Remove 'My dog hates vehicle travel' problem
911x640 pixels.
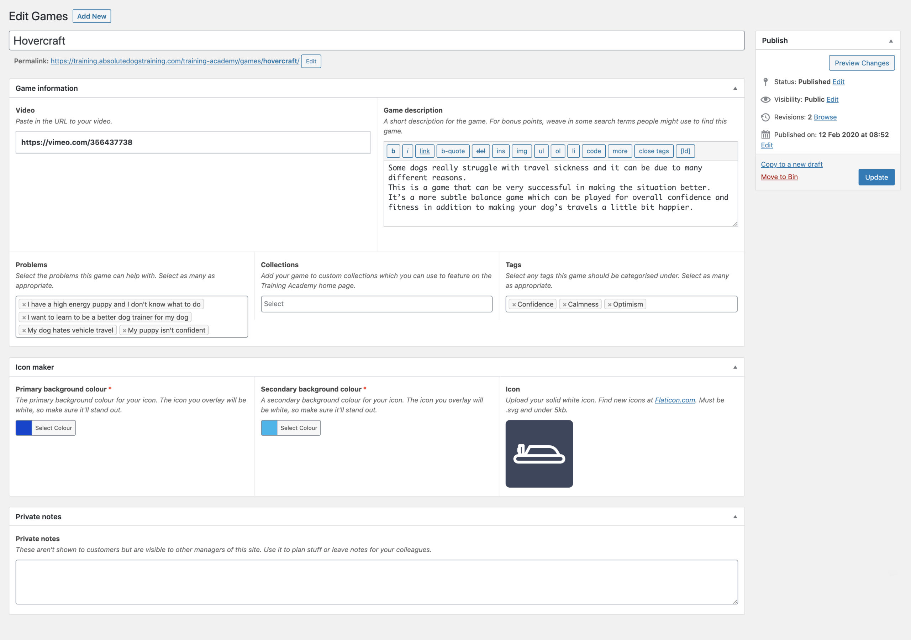tap(24, 331)
